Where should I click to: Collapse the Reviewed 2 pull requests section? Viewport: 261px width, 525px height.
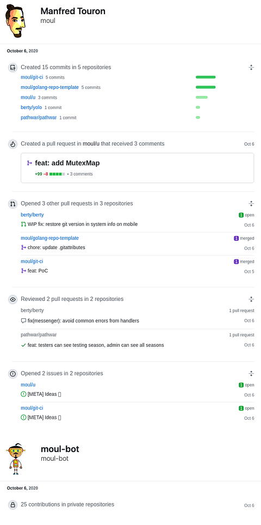[x=251, y=299]
